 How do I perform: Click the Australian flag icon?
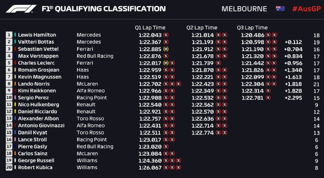click(x=280, y=9)
